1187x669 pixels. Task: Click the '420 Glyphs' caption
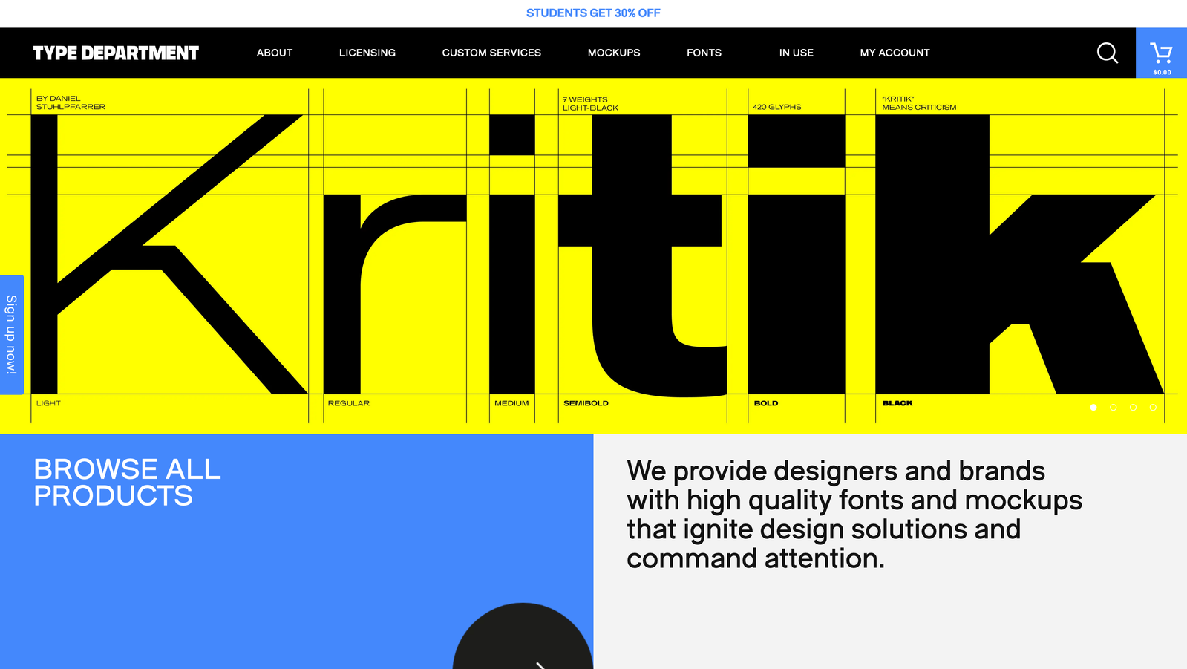click(776, 107)
